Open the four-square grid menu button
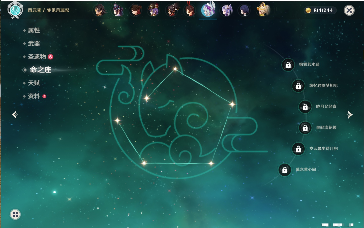The image size is (364, 228). (x=15, y=214)
